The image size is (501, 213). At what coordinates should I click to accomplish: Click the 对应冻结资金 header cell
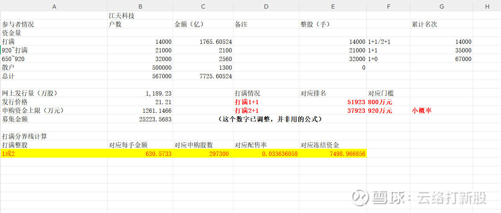(333, 145)
